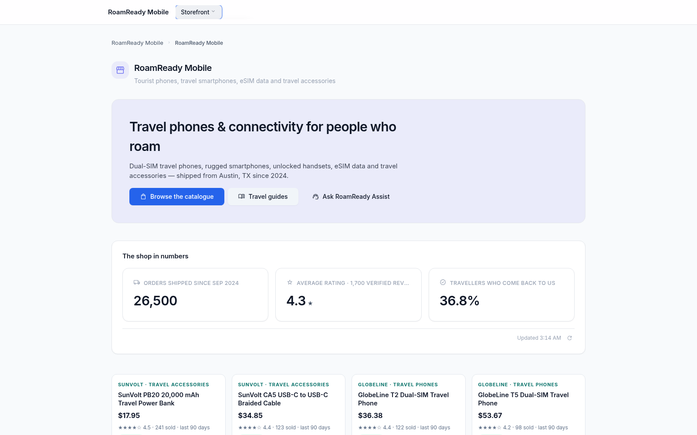Click the second RoamReady Mobile breadcrumb
This screenshot has height=435, width=697.
pos(199,43)
